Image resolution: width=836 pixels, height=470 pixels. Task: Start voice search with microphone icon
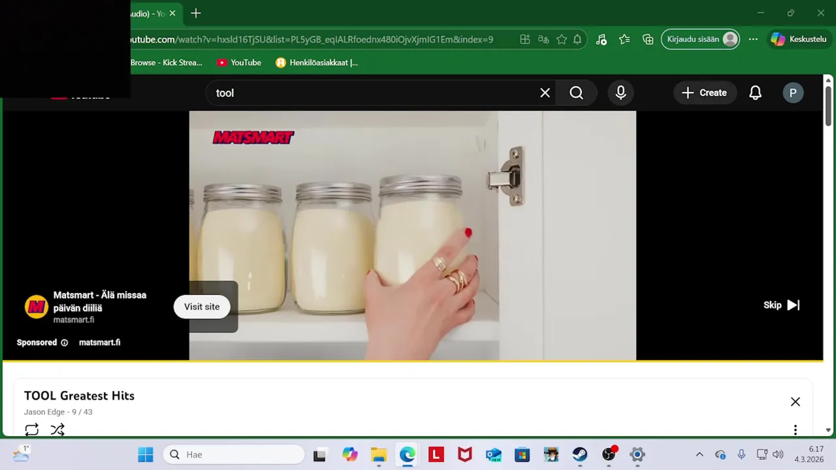pyautogui.click(x=620, y=93)
